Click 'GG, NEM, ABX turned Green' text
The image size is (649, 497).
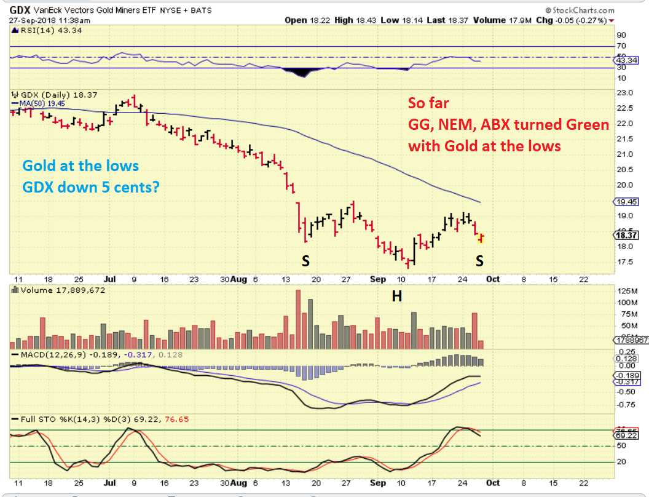509,124
